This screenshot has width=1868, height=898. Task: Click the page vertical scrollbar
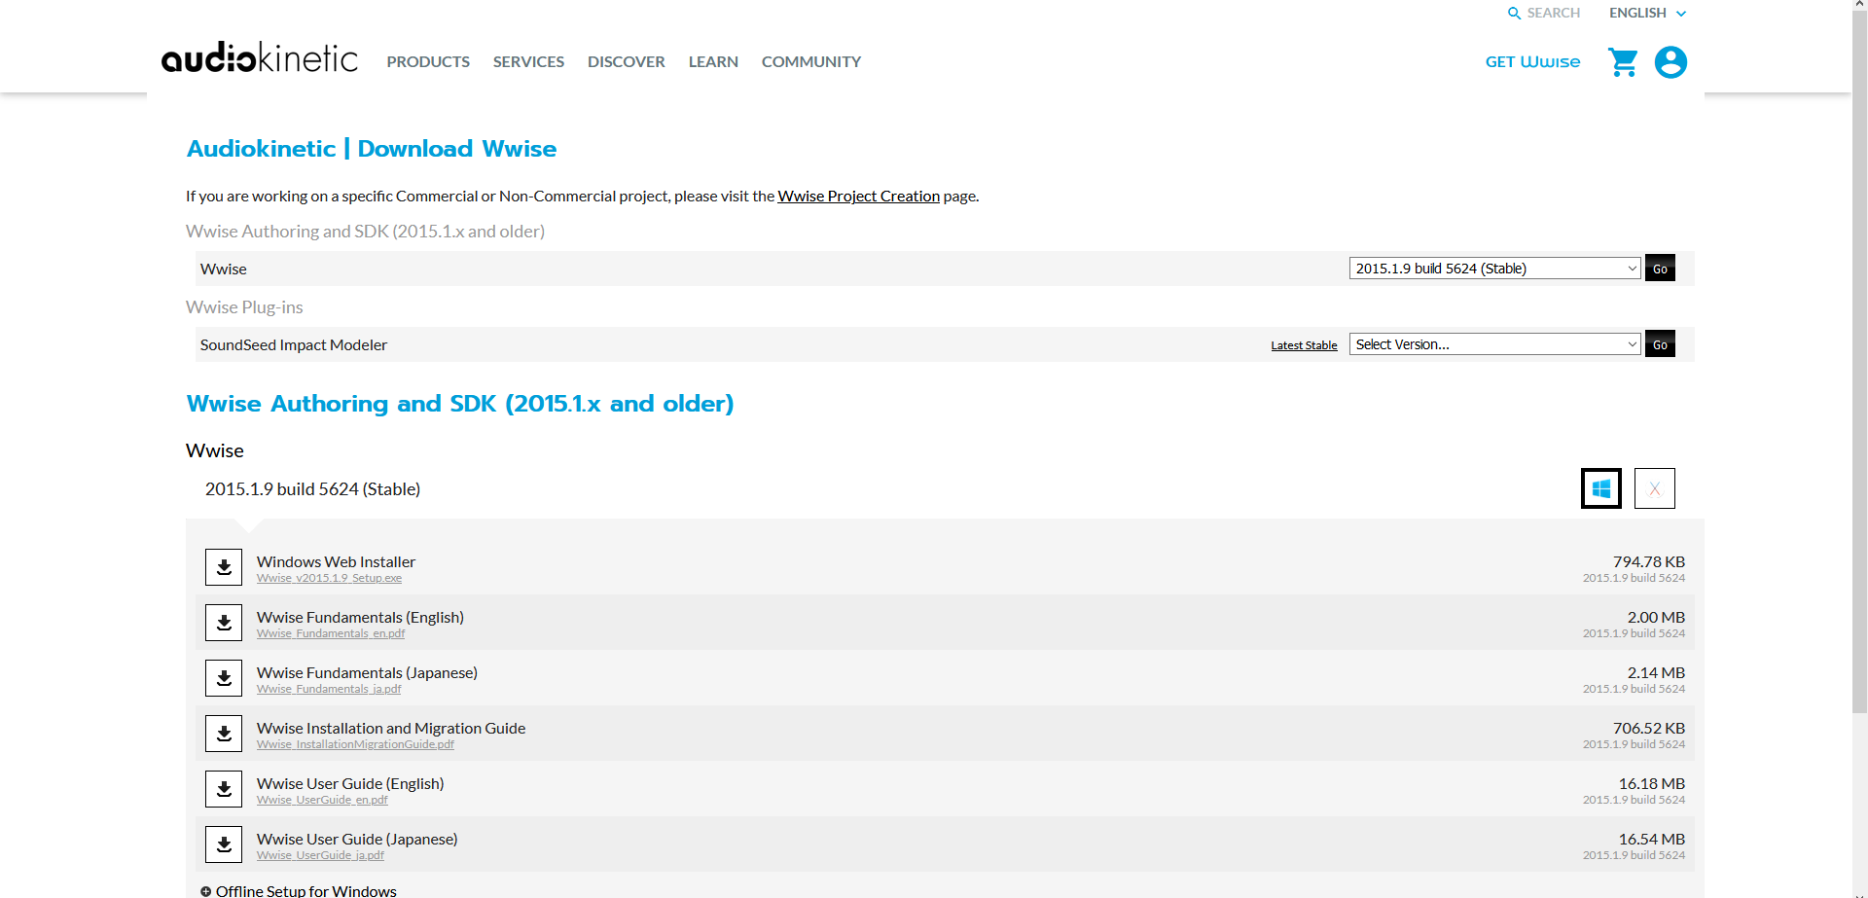[x=1859, y=389]
